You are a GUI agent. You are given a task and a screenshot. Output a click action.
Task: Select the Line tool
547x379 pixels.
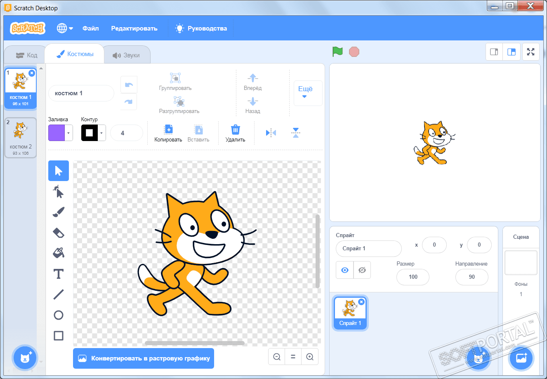click(x=59, y=294)
